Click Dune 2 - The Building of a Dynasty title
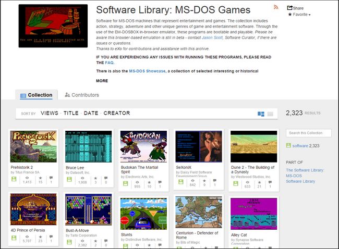The image size is (339, 249). pos(253,169)
